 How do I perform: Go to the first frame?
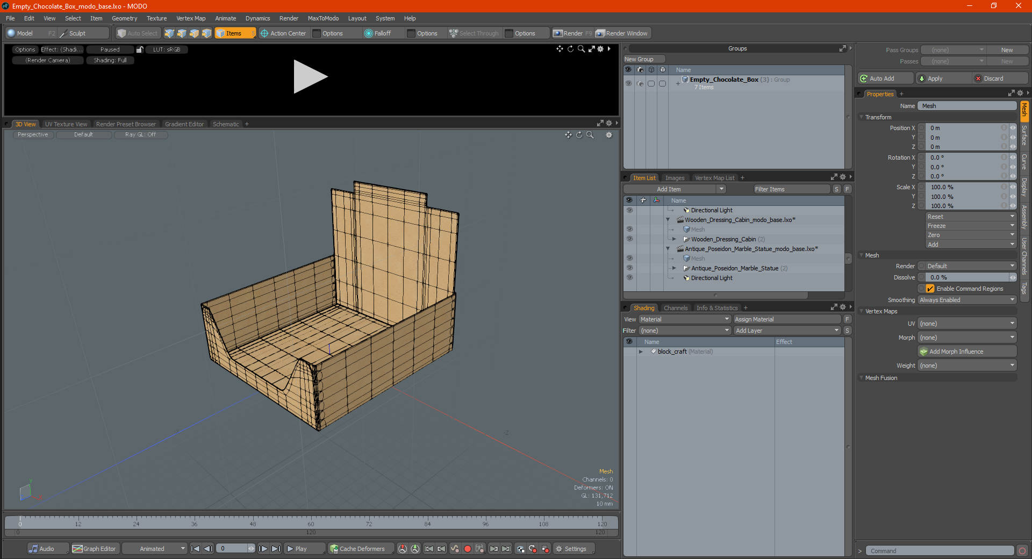(196, 549)
